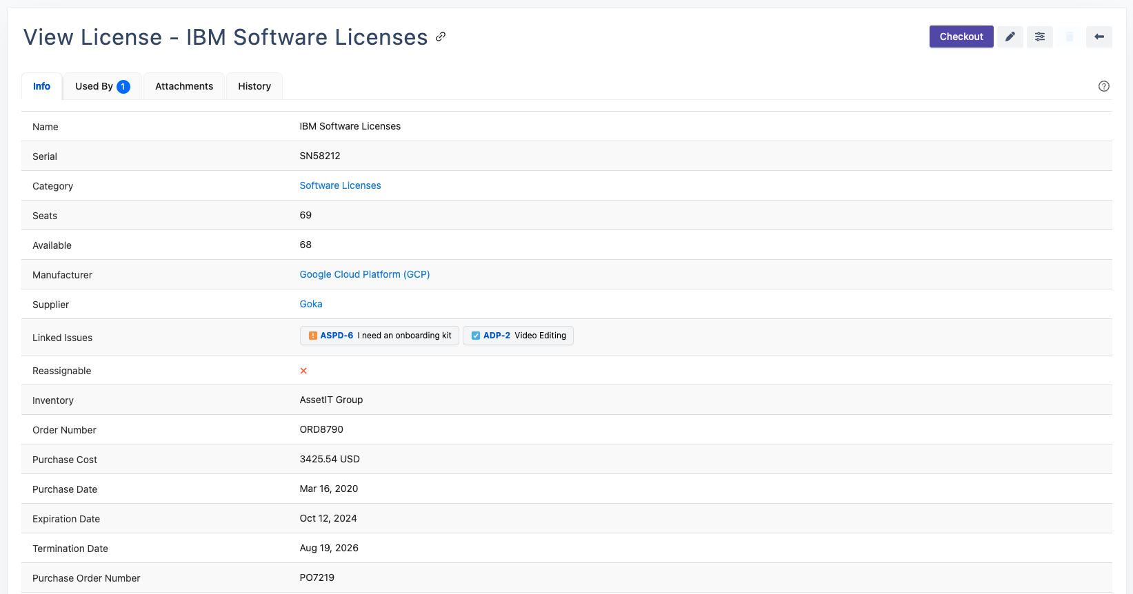
Task: Switch to the Attachments tab
Action: (184, 86)
